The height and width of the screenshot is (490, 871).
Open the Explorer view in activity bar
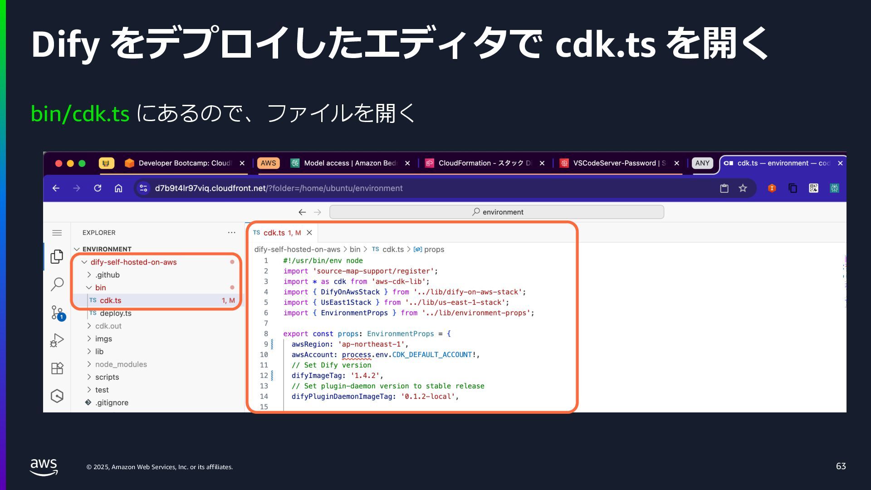[x=57, y=256]
